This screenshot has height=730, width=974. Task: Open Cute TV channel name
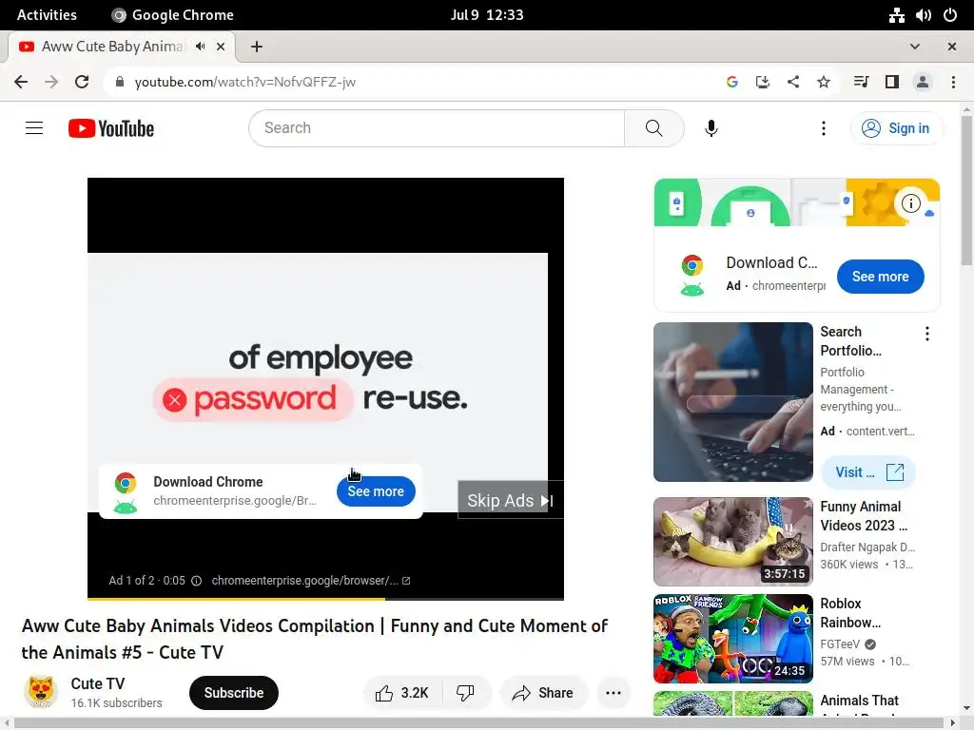(98, 683)
